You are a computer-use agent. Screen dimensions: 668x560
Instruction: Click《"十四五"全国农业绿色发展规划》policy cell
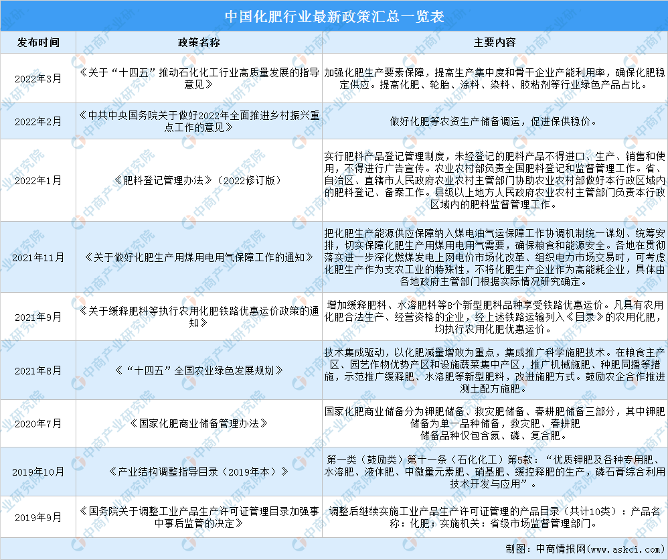(x=199, y=370)
